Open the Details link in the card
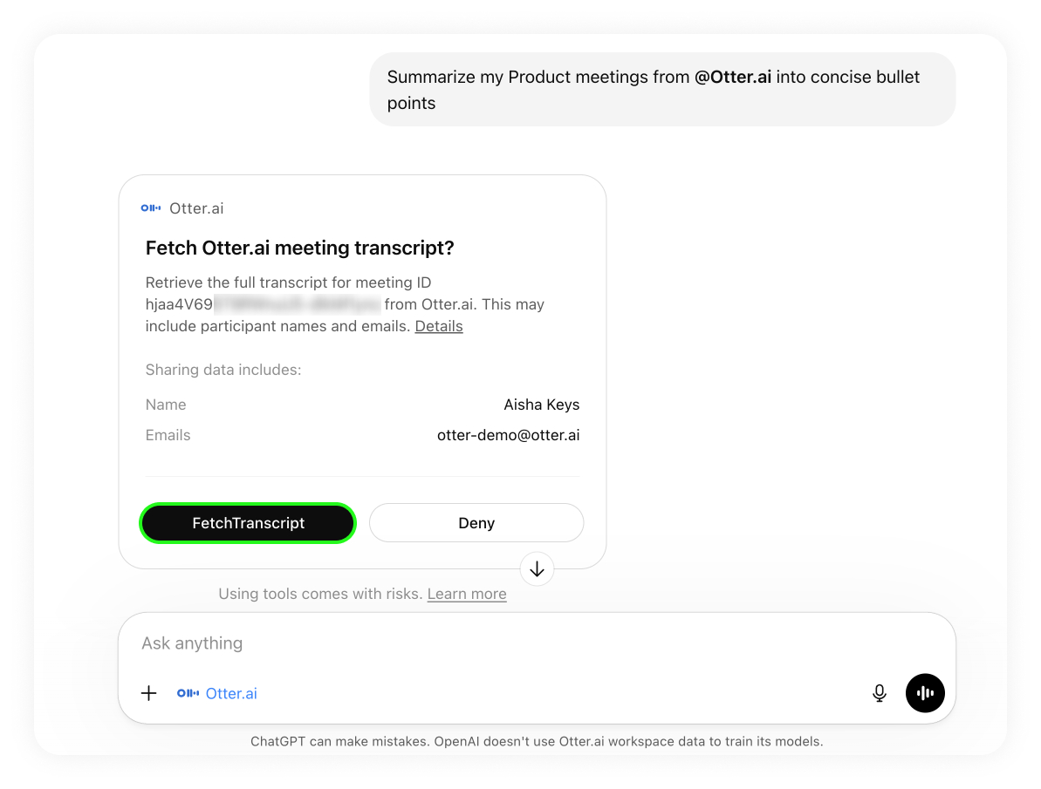This screenshot has width=1041, height=789. tap(438, 326)
